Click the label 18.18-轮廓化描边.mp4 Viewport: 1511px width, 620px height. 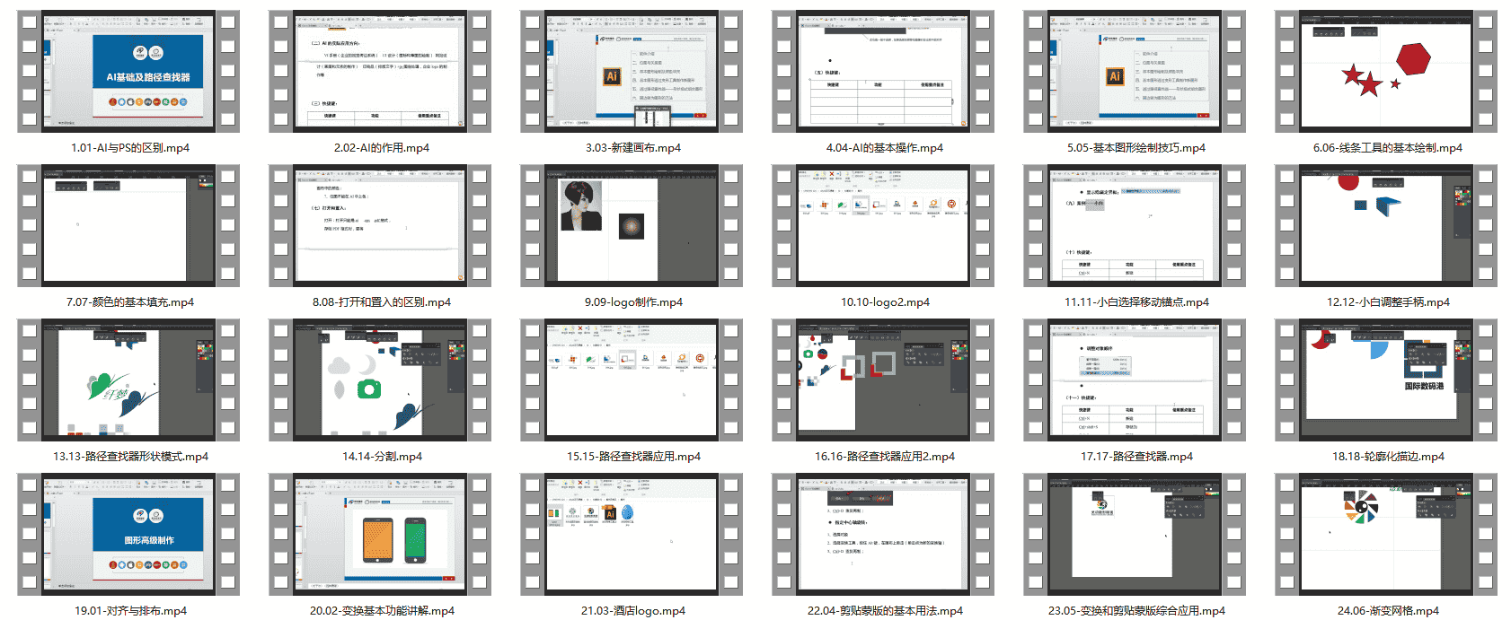[1388, 457]
